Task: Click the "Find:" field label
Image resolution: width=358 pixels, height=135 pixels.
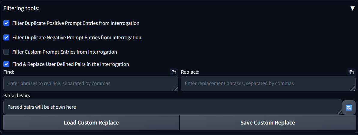Action: pos(9,72)
